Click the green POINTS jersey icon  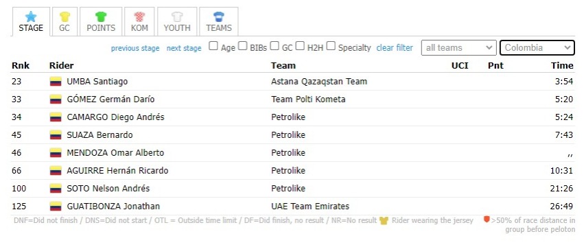(101, 16)
